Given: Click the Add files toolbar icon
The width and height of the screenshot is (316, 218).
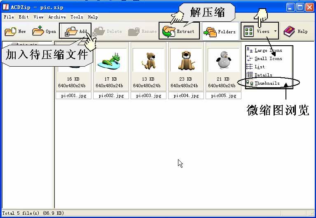Looking at the screenshot, I should point(71,31).
